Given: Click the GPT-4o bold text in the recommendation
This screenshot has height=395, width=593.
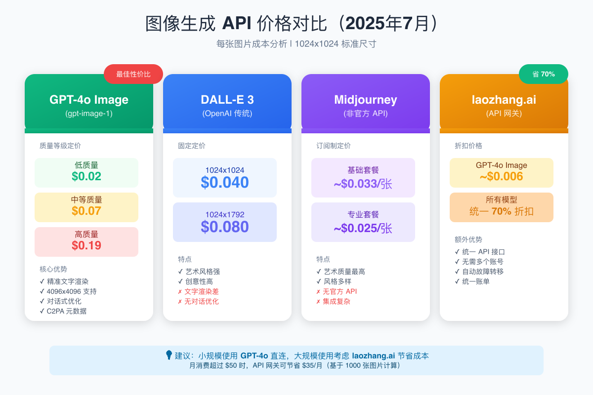Looking at the screenshot, I should [x=253, y=355].
